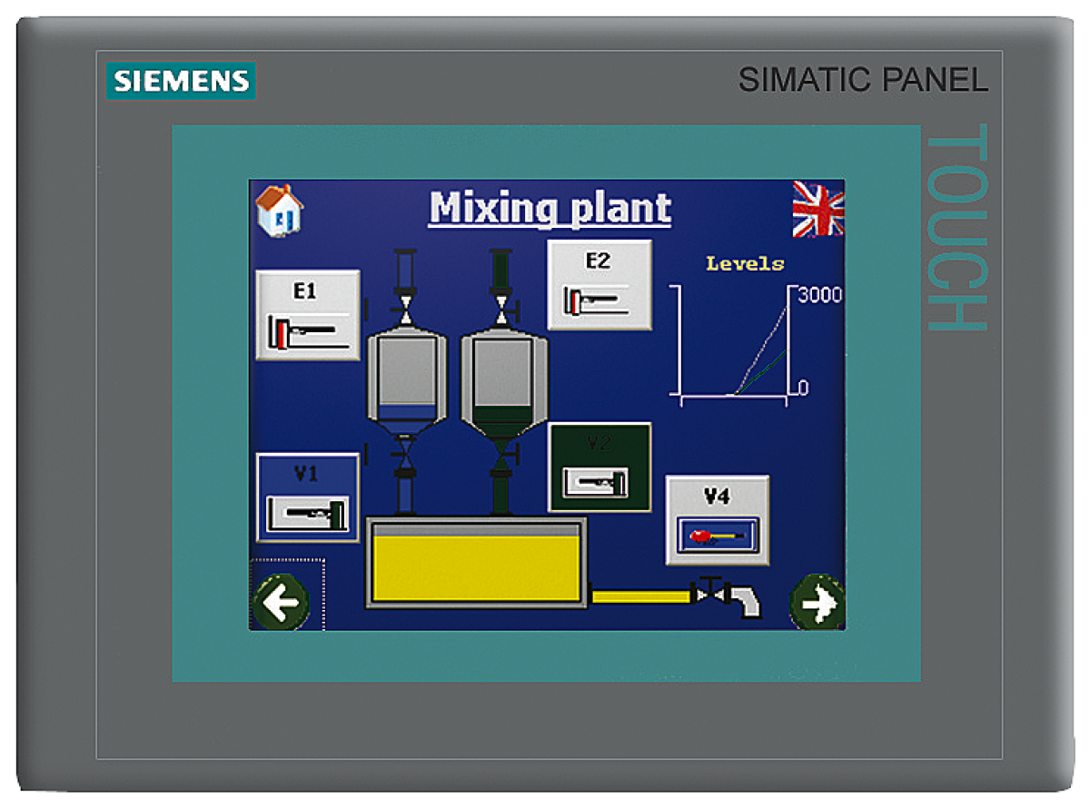The width and height of the screenshot is (1090, 807).
Task: Select the yellow mixing vessel
Action: 476,563
